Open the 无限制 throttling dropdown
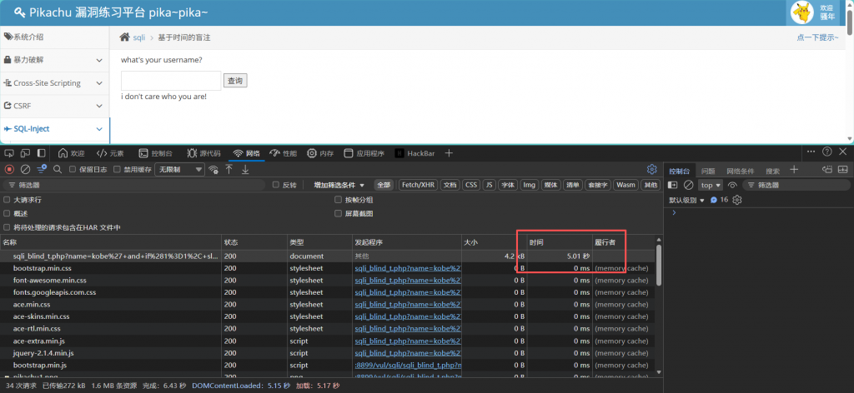854x393 pixels. 180,169
